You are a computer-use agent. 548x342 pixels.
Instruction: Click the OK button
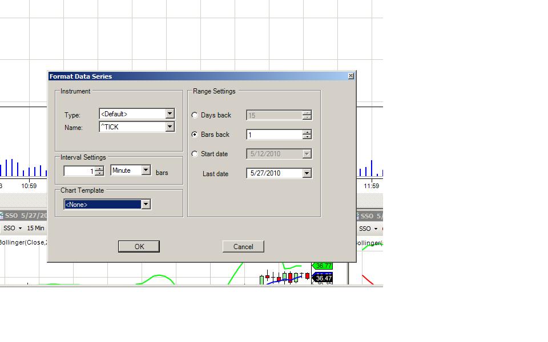click(139, 246)
